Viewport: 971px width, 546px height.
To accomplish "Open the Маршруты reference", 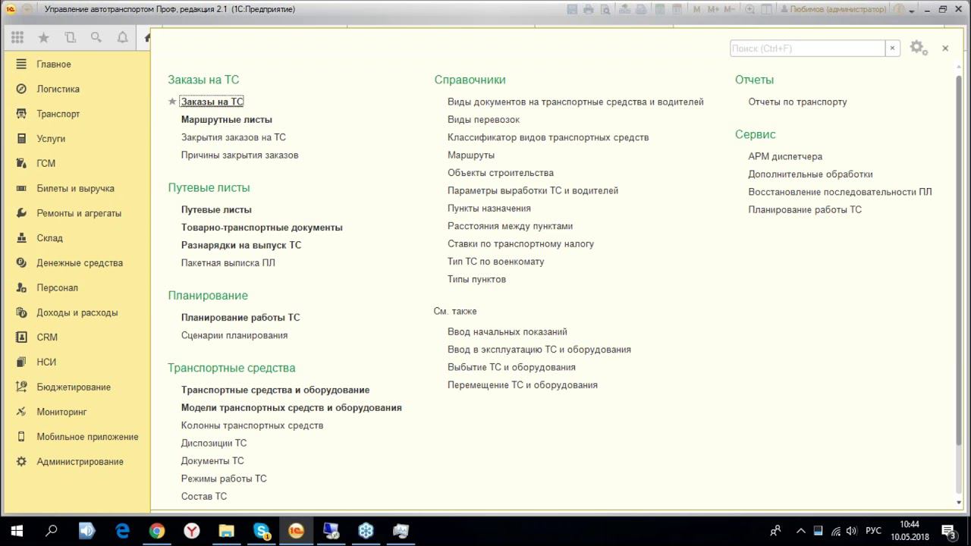I will [471, 155].
